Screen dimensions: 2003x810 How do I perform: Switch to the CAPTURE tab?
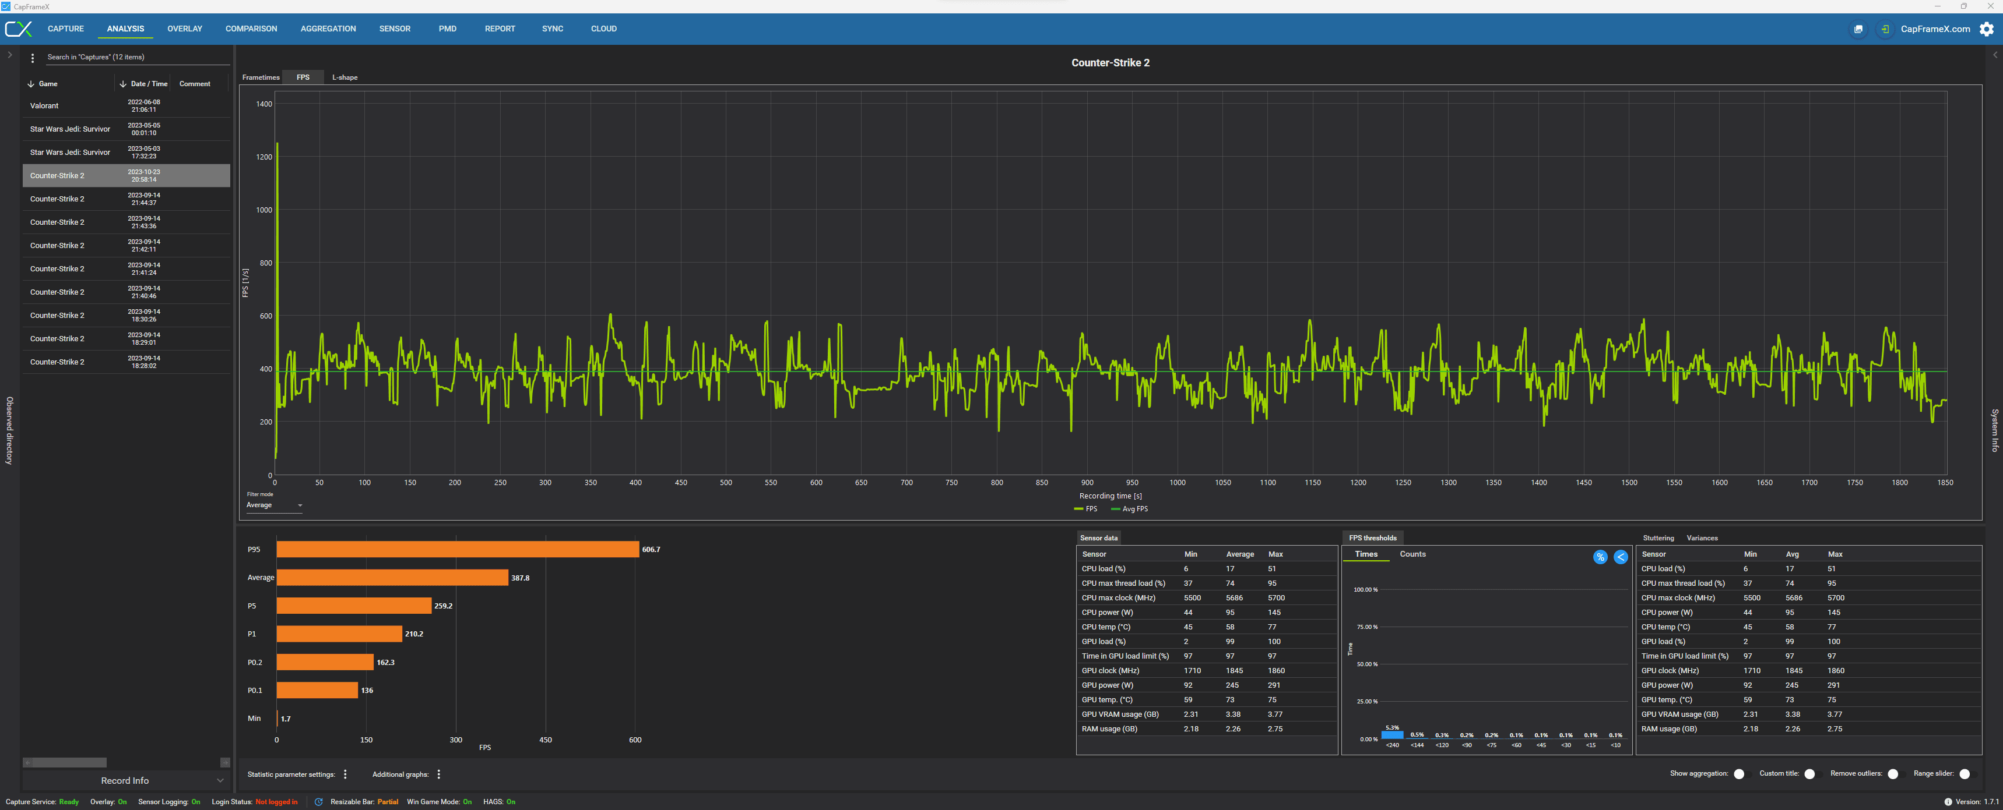[65, 29]
